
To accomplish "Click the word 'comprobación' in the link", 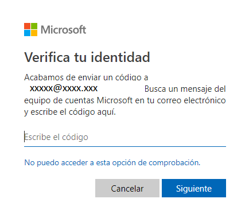I will 174,163.
